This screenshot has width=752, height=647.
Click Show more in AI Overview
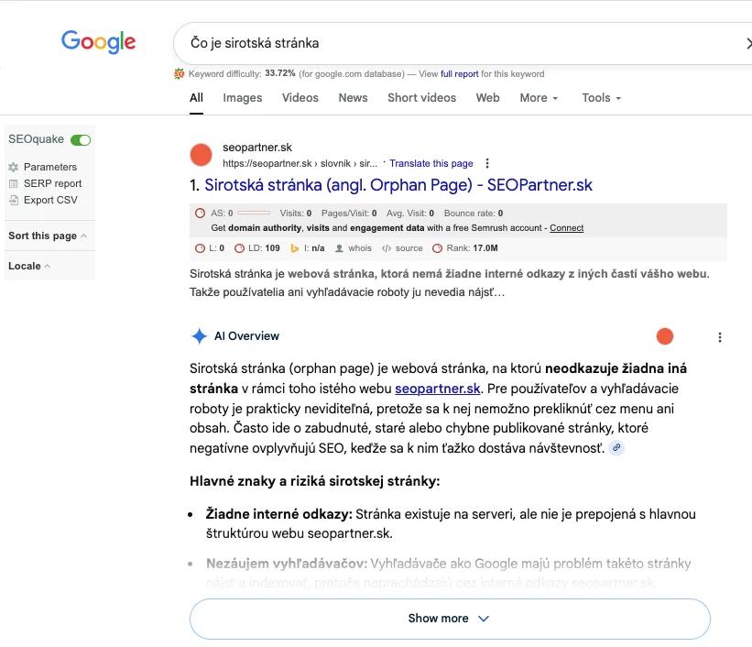pyautogui.click(x=449, y=619)
